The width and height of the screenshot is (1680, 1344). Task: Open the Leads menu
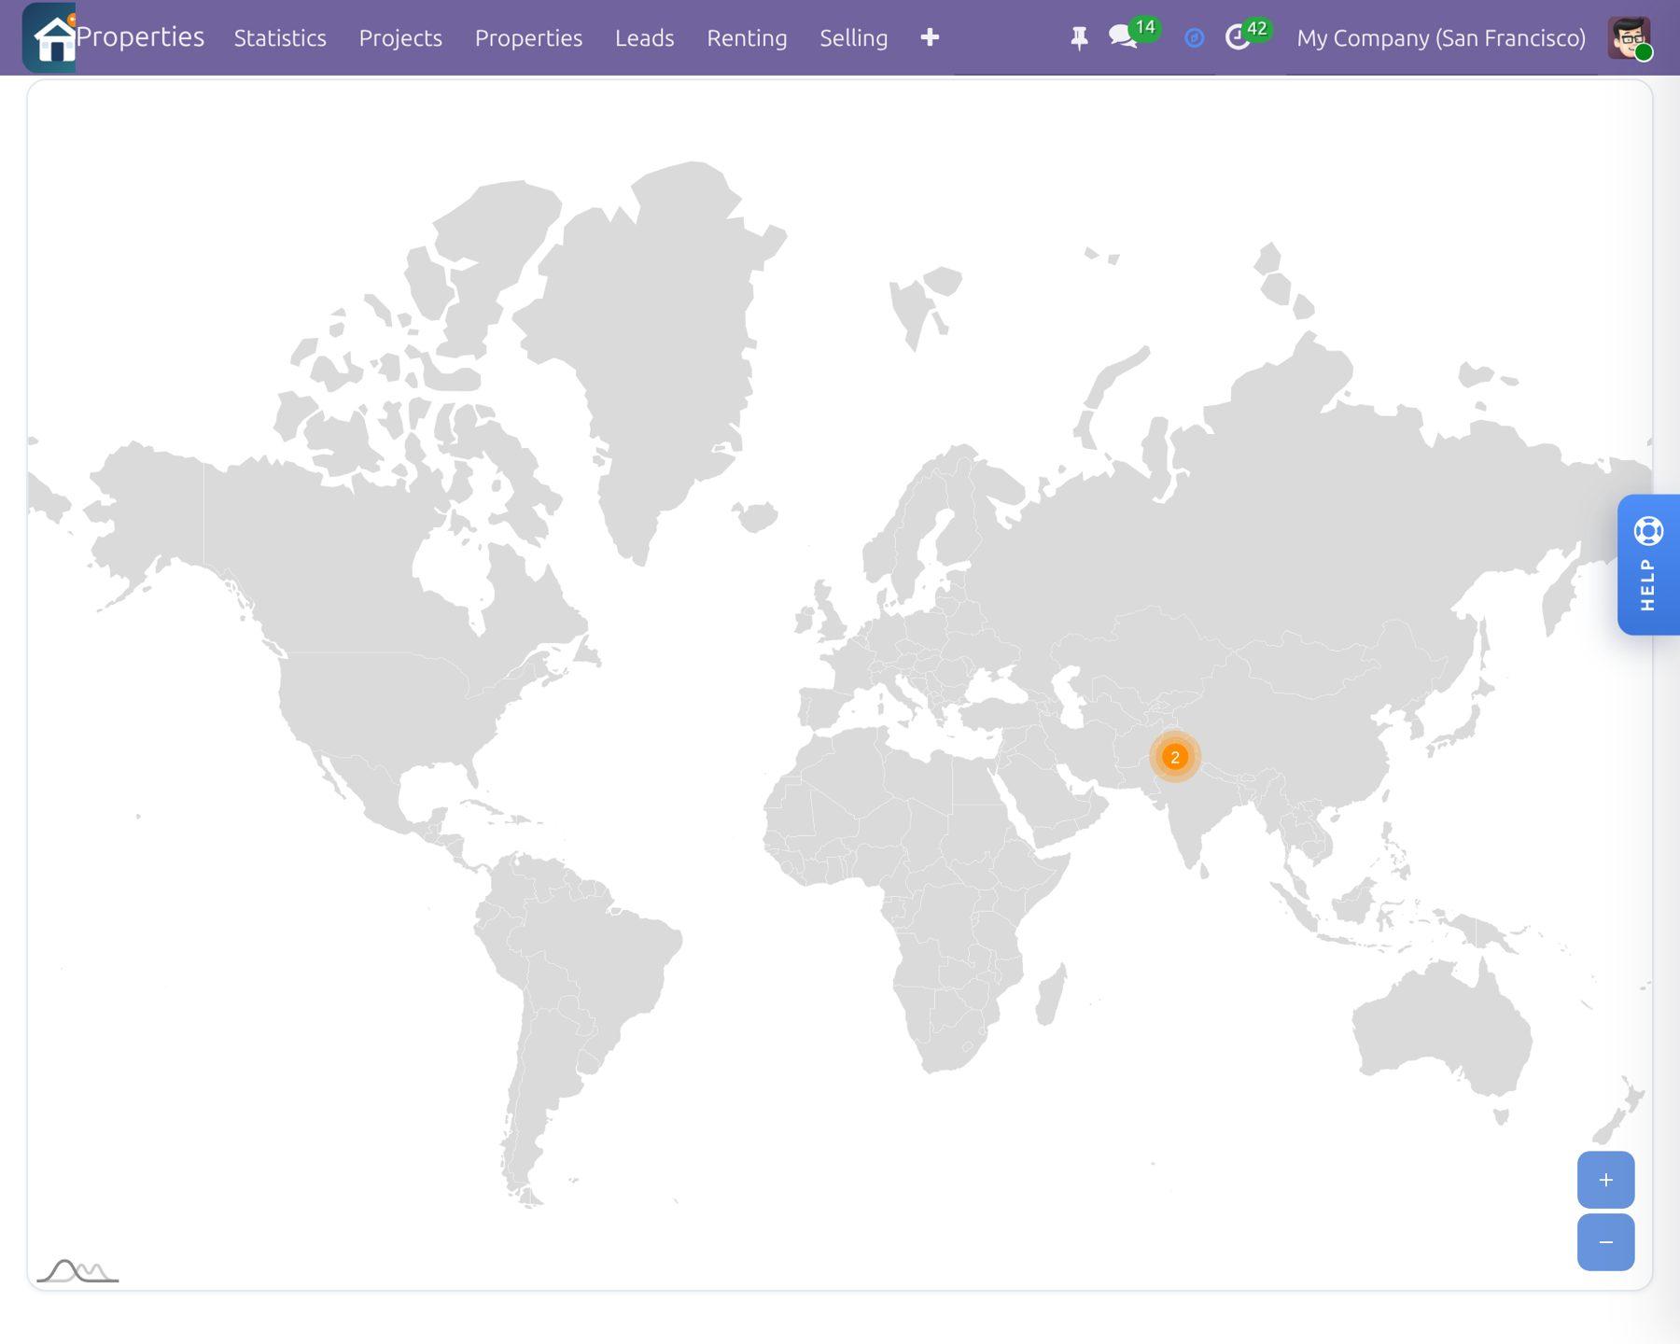click(x=644, y=38)
